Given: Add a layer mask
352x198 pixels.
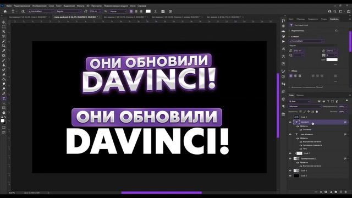Looking at the screenshot, I should [x=326, y=192].
